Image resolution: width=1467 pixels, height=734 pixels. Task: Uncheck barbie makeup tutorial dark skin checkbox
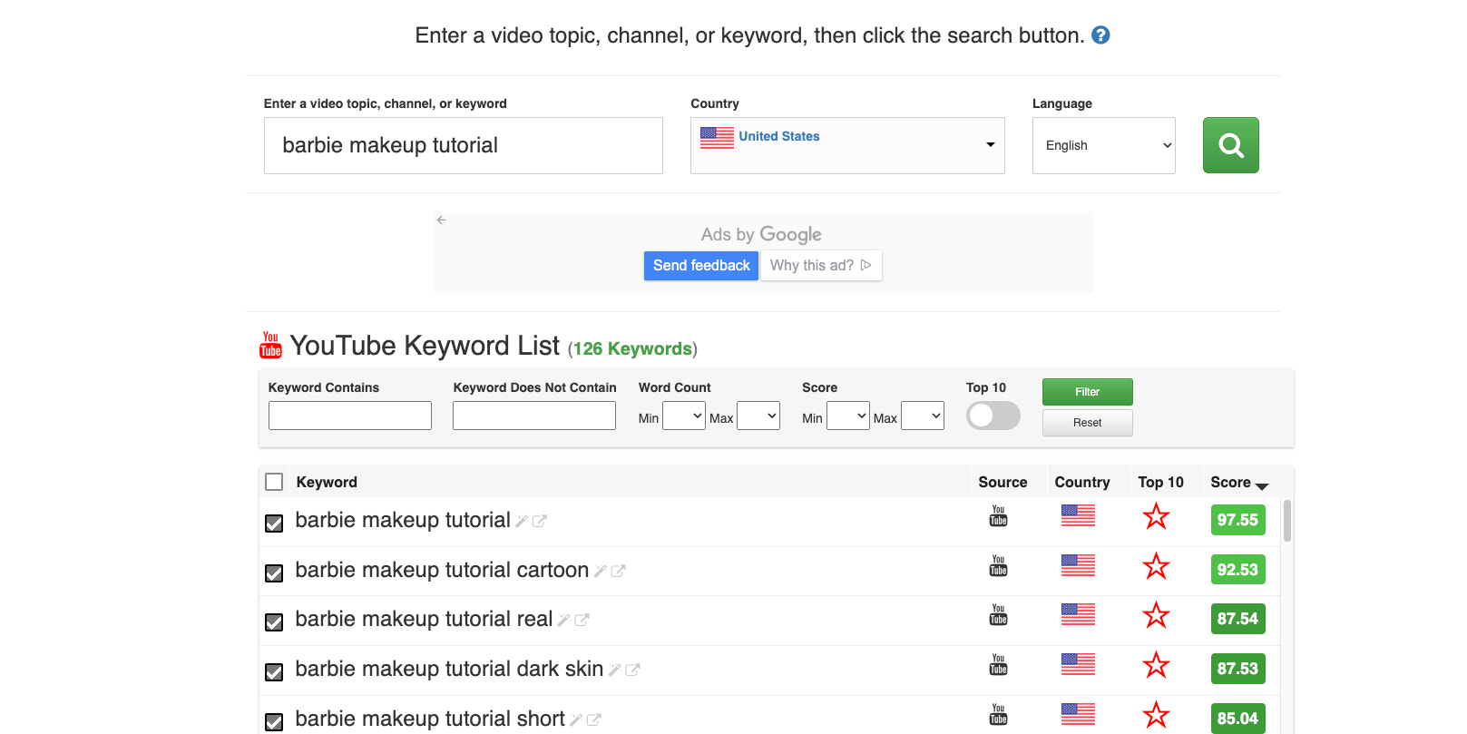pyautogui.click(x=274, y=672)
